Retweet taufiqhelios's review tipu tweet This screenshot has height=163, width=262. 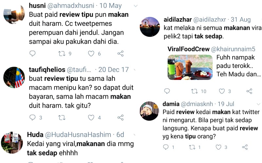62,118
